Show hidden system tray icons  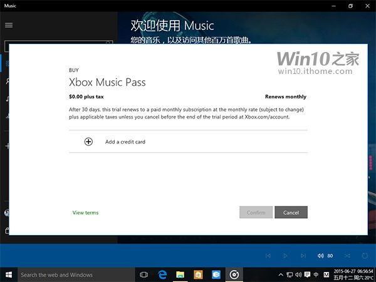281,275
